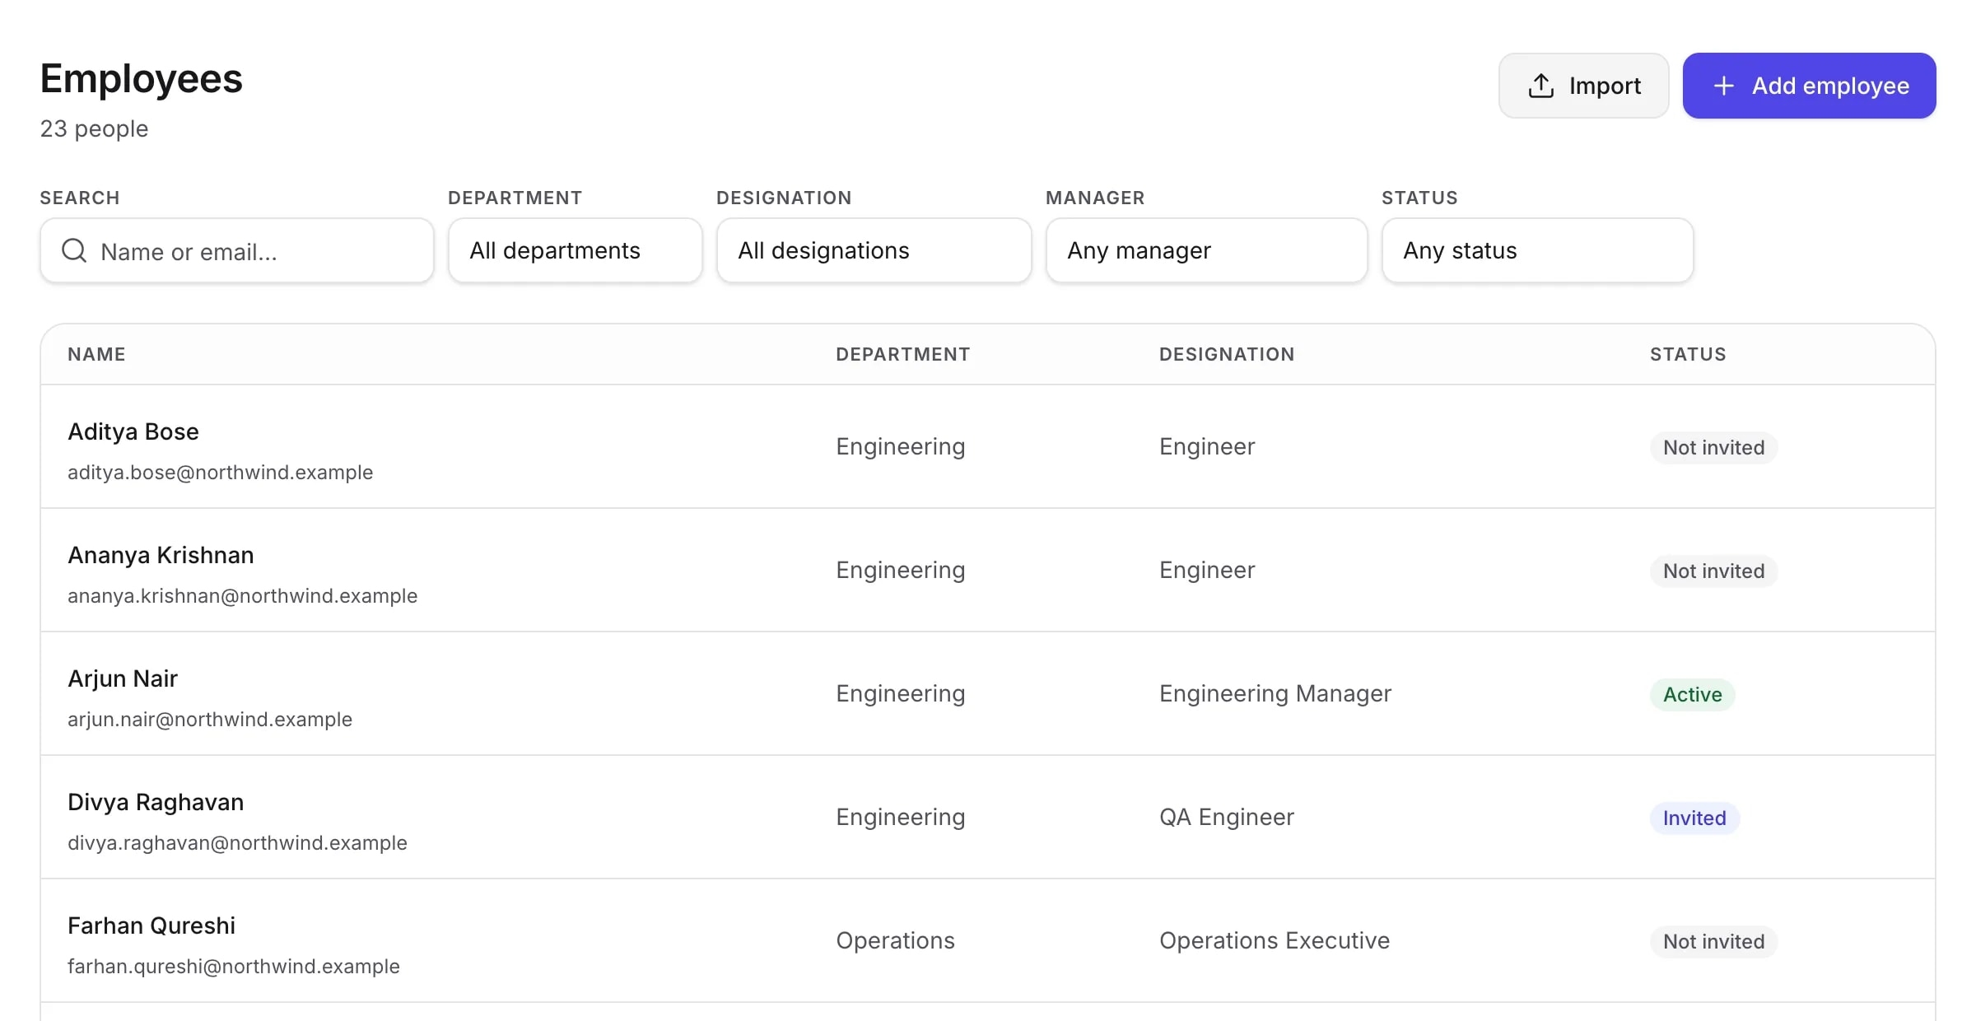Click Not invited badge for Aditya Bose
This screenshot has height=1021, width=1976.
point(1713,447)
